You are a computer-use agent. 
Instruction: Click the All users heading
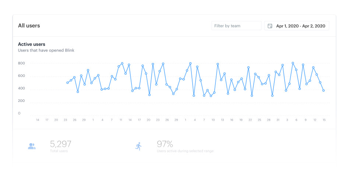pos(29,26)
